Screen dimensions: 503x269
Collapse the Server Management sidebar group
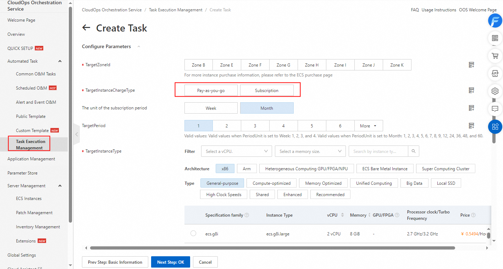click(x=60, y=186)
